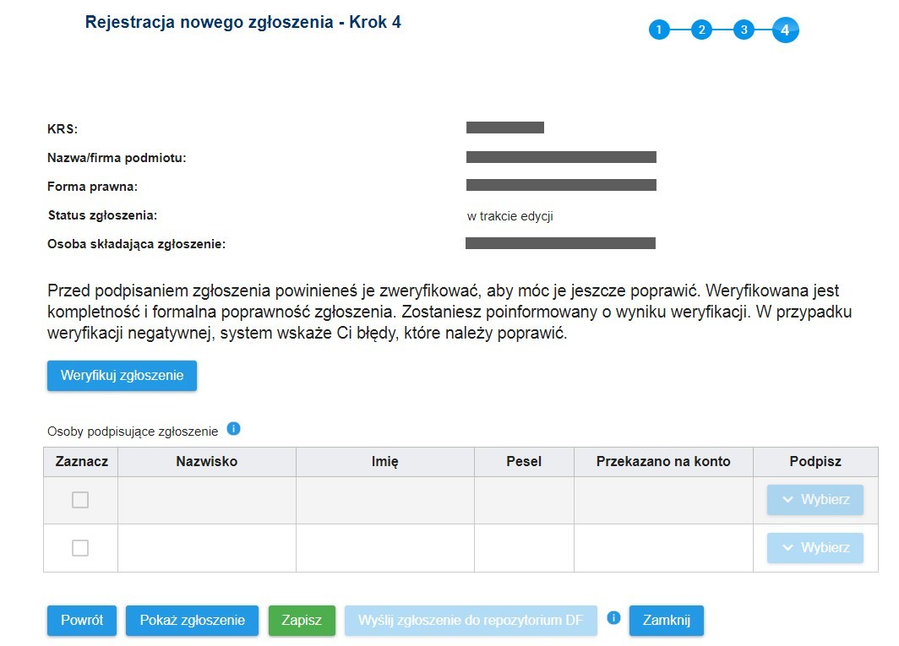
Task: Open first row Wybierz dropdown
Action: pyautogui.click(x=815, y=500)
